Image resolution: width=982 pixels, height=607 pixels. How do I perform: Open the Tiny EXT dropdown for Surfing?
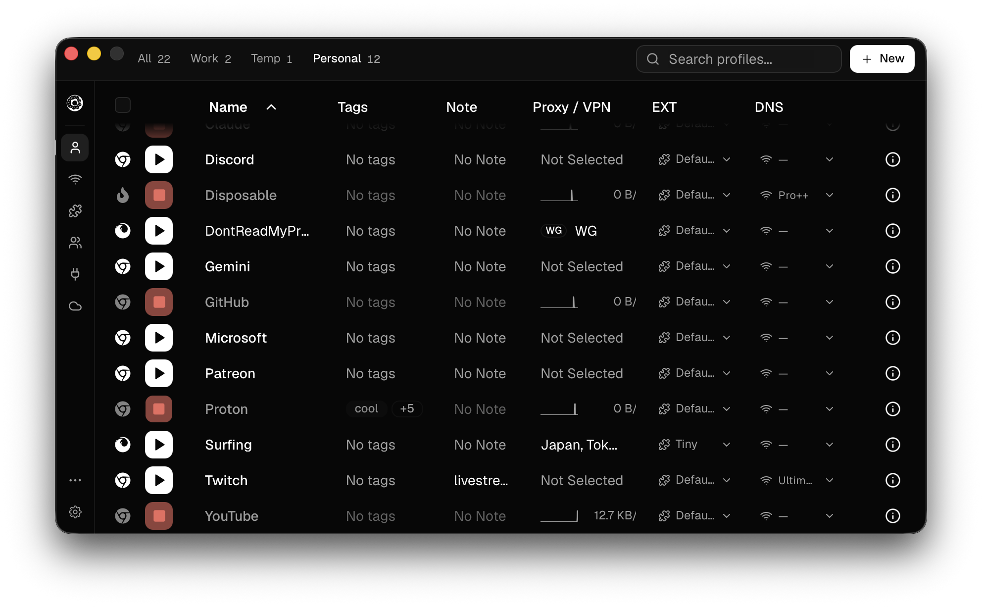tap(694, 445)
